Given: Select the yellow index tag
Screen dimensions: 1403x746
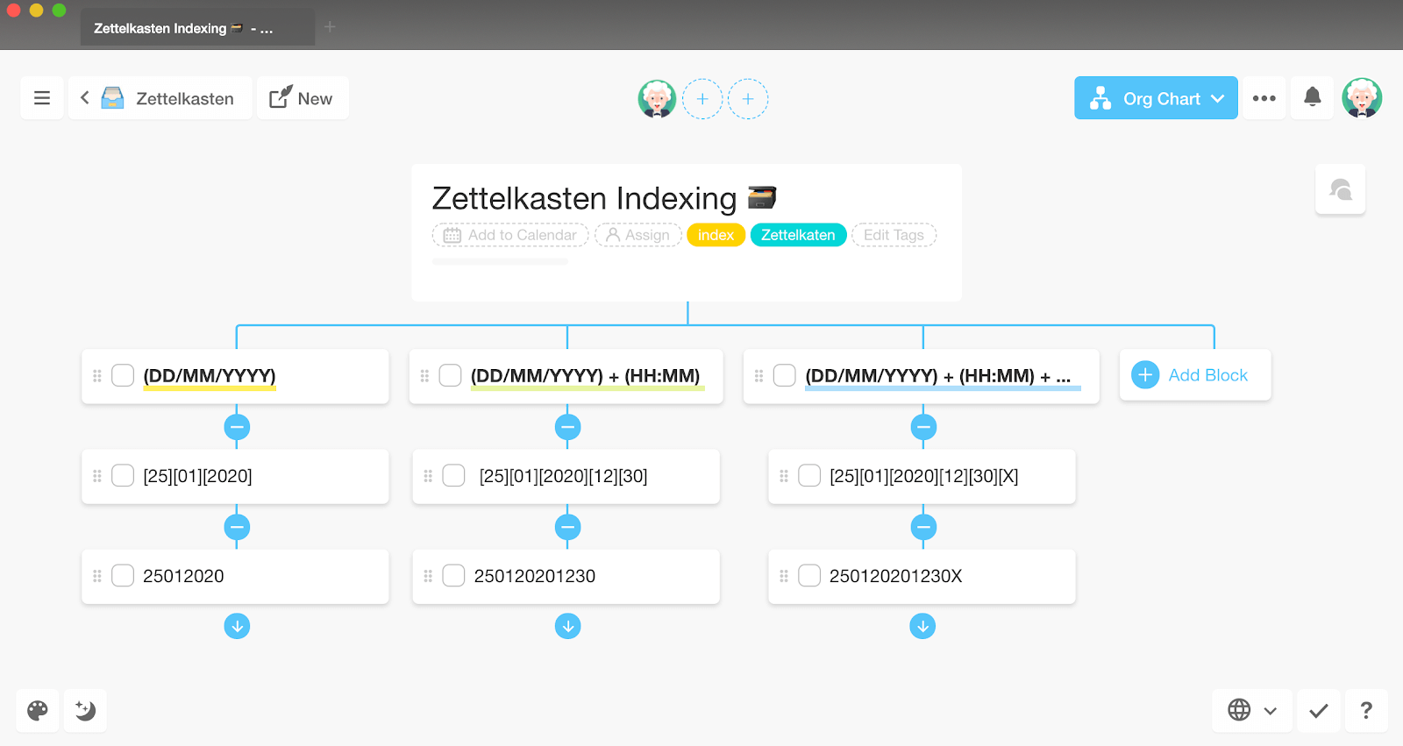Looking at the screenshot, I should (716, 235).
